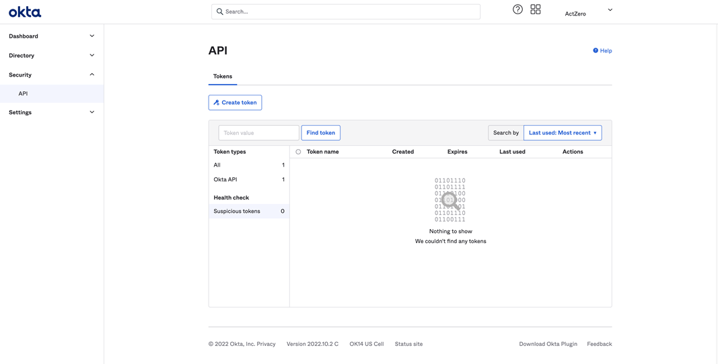Open the Version 2022.10.2 C link
Image resolution: width=718 pixels, height=364 pixels.
[x=312, y=344]
